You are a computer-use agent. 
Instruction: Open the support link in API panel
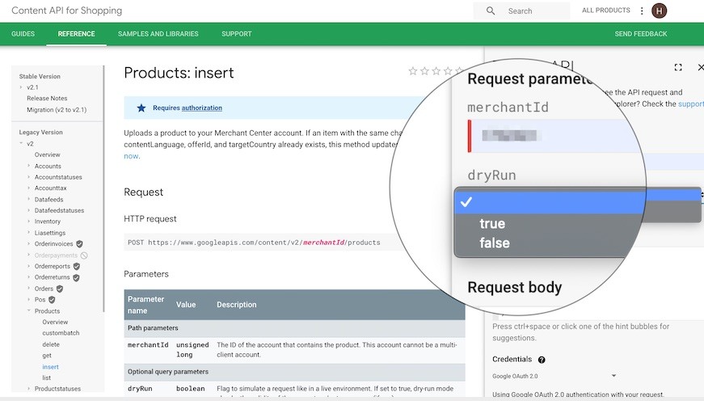691,103
